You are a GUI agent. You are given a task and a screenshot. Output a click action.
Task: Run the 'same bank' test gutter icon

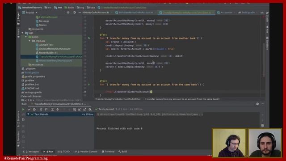pyautogui.click(x=89, y=85)
